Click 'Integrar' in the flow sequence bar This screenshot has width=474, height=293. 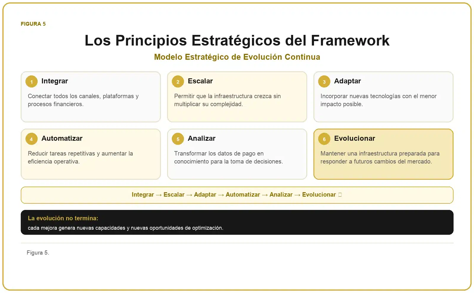coord(143,195)
